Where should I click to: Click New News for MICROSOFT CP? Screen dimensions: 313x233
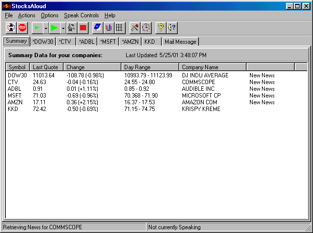point(262,96)
